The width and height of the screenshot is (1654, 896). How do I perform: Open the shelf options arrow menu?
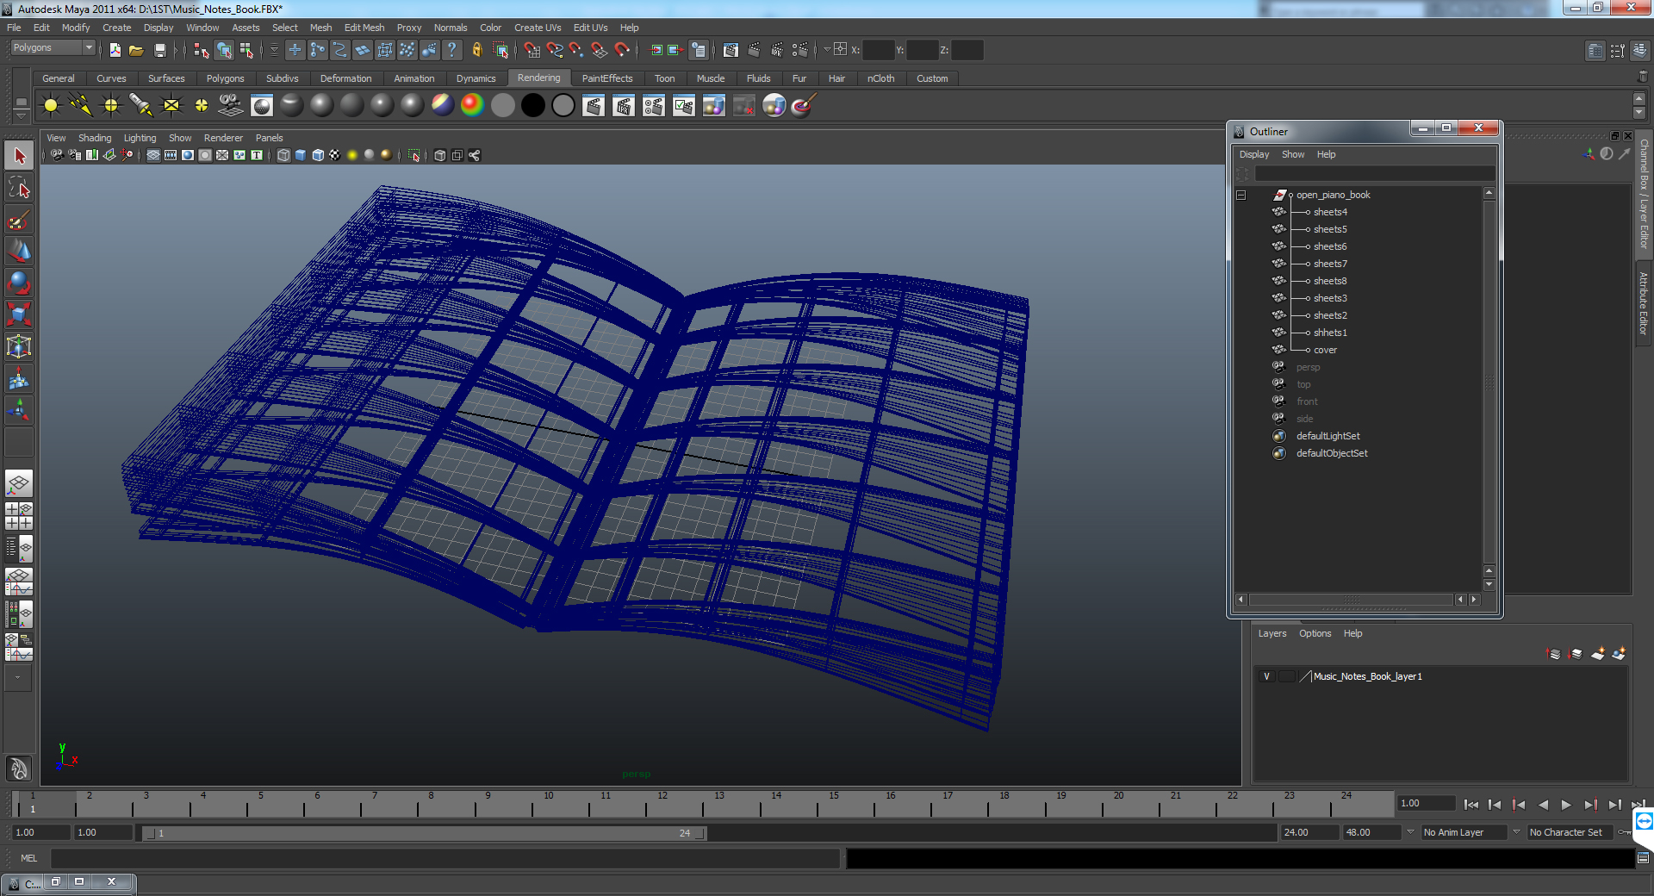22,115
